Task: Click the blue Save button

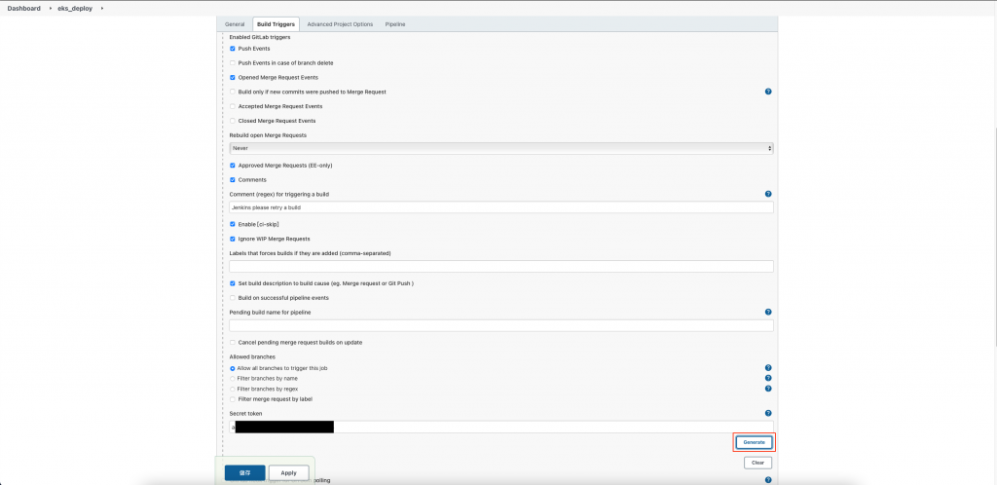Action: click(244, 473)
